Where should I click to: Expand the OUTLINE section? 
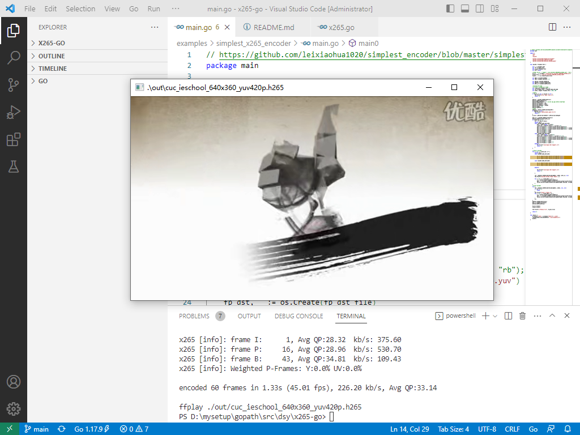tap(97, 56)
